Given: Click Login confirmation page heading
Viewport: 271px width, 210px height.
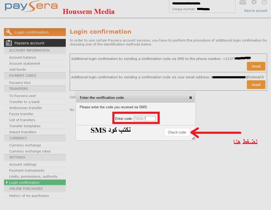Looking at the screenshot, I should click(101, 32).
